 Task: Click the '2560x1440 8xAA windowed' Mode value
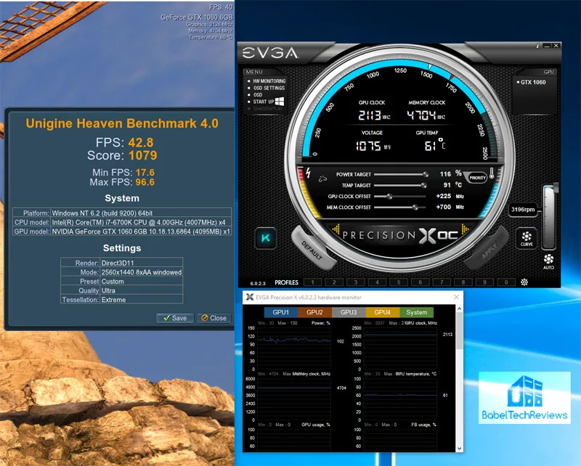click(142, 272)
